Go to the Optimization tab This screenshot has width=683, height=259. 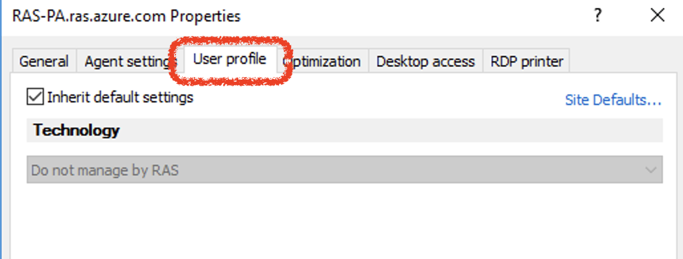[x=323, y=61]
